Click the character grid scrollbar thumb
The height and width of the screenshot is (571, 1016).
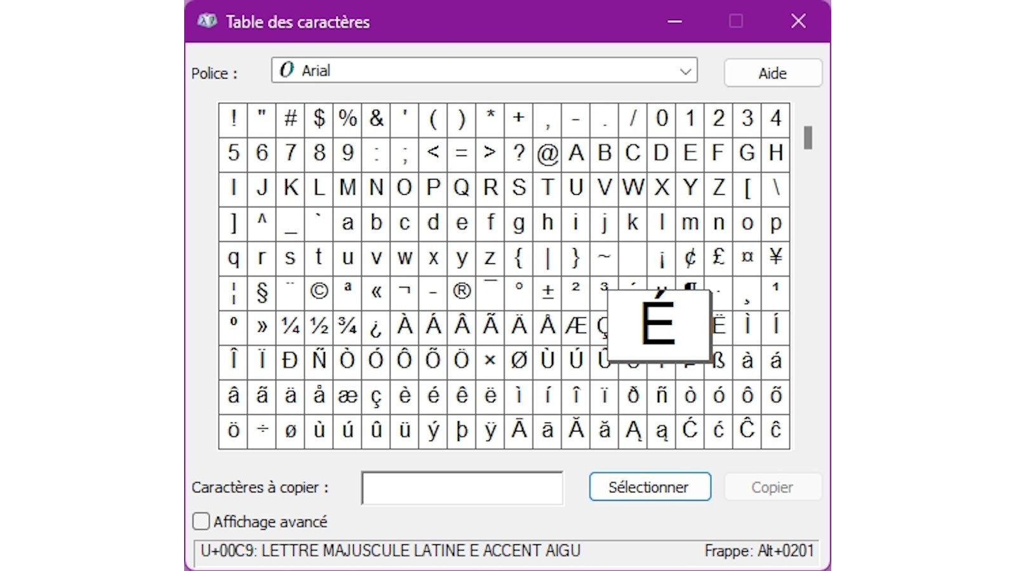[x=808, y=138]
